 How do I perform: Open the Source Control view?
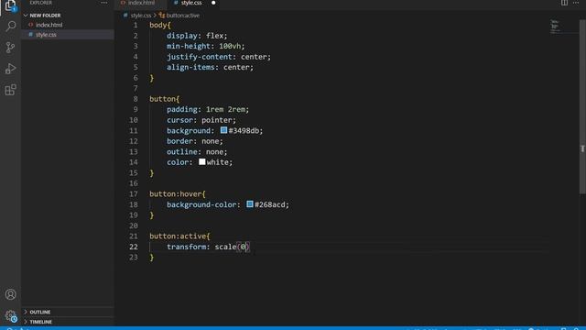(x=10, y=48)
